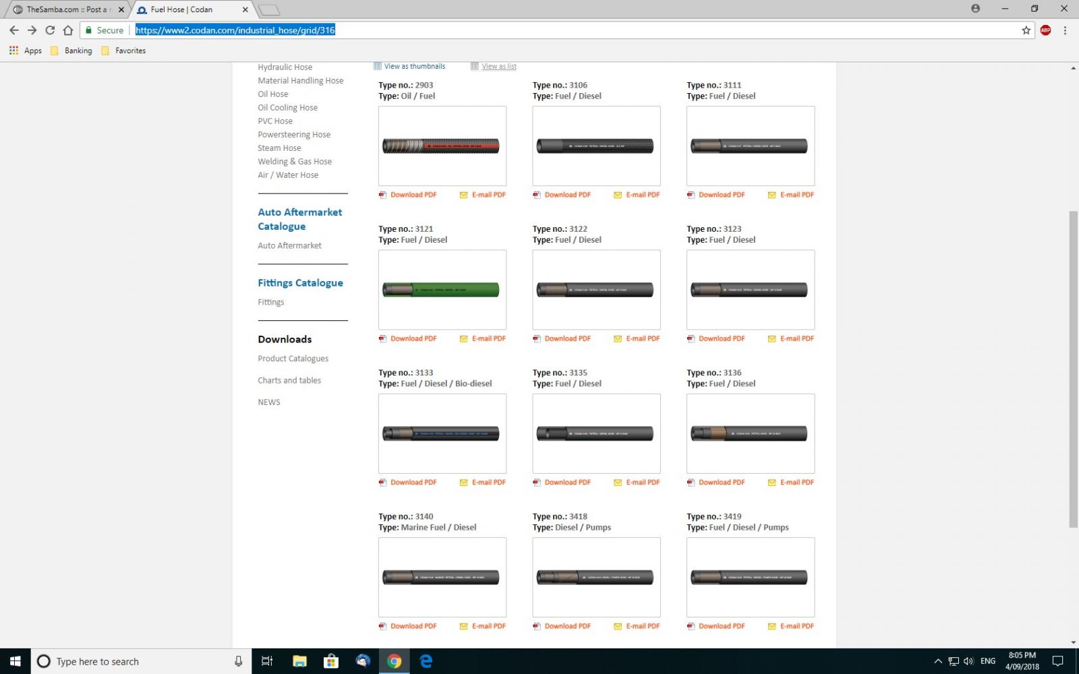Image resolution: width=1079 pixels, height=674 pixels.
Task: Click the browser home icon
Action: coord(68,30)
